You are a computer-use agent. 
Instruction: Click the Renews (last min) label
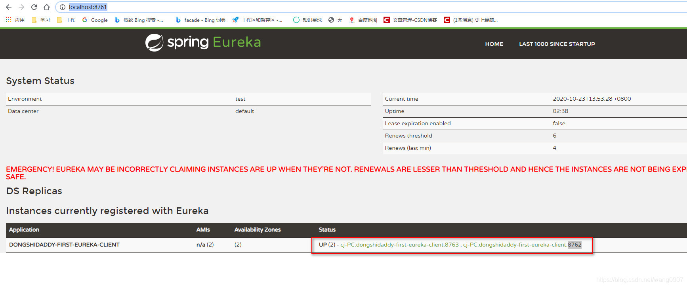point(408,148)
